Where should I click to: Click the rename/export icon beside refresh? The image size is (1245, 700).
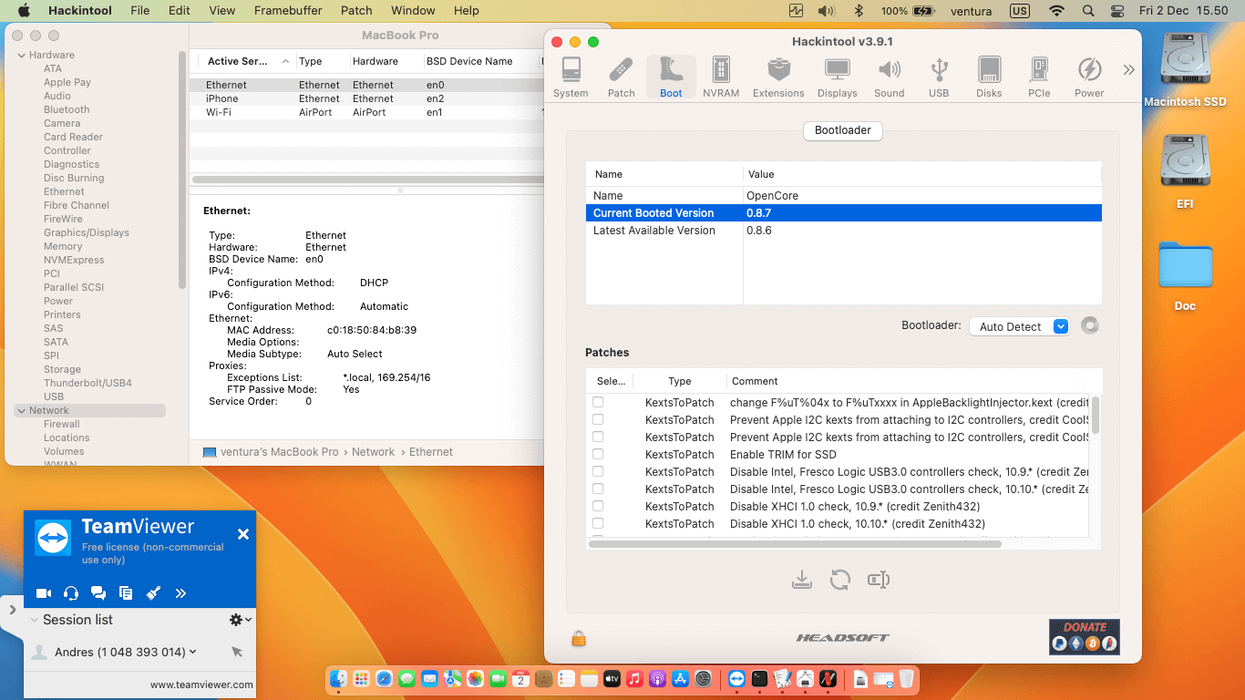(879, 580)
